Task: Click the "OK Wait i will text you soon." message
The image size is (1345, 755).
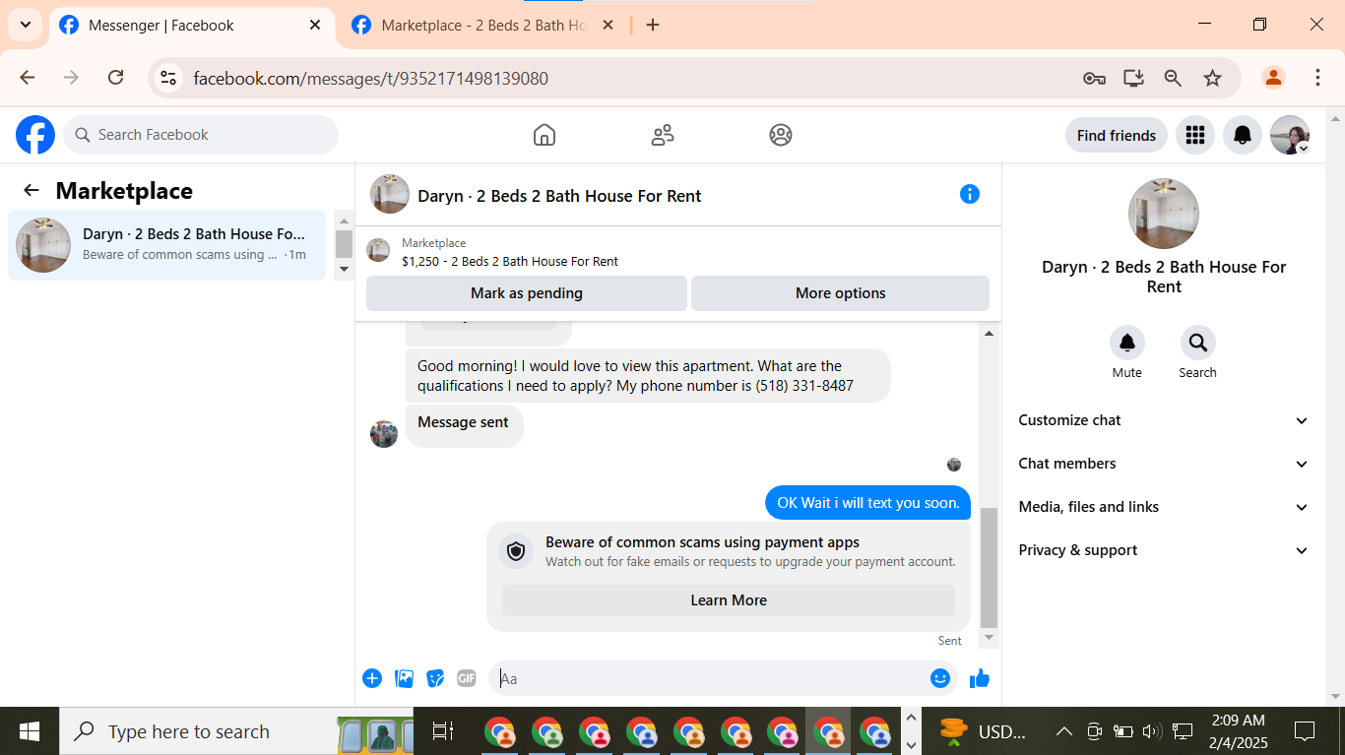Action: coord(868,503)
